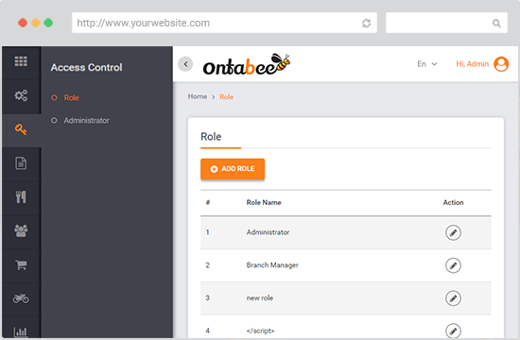Image resolution: width=520 pixels, height=340 pixels.
Task: Click the browser search magnifier icon
Action: (x=496, y=24)
